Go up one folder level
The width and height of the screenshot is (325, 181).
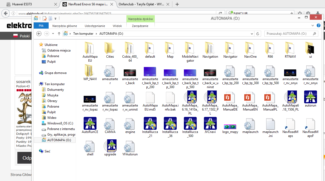tap(59, 34)
